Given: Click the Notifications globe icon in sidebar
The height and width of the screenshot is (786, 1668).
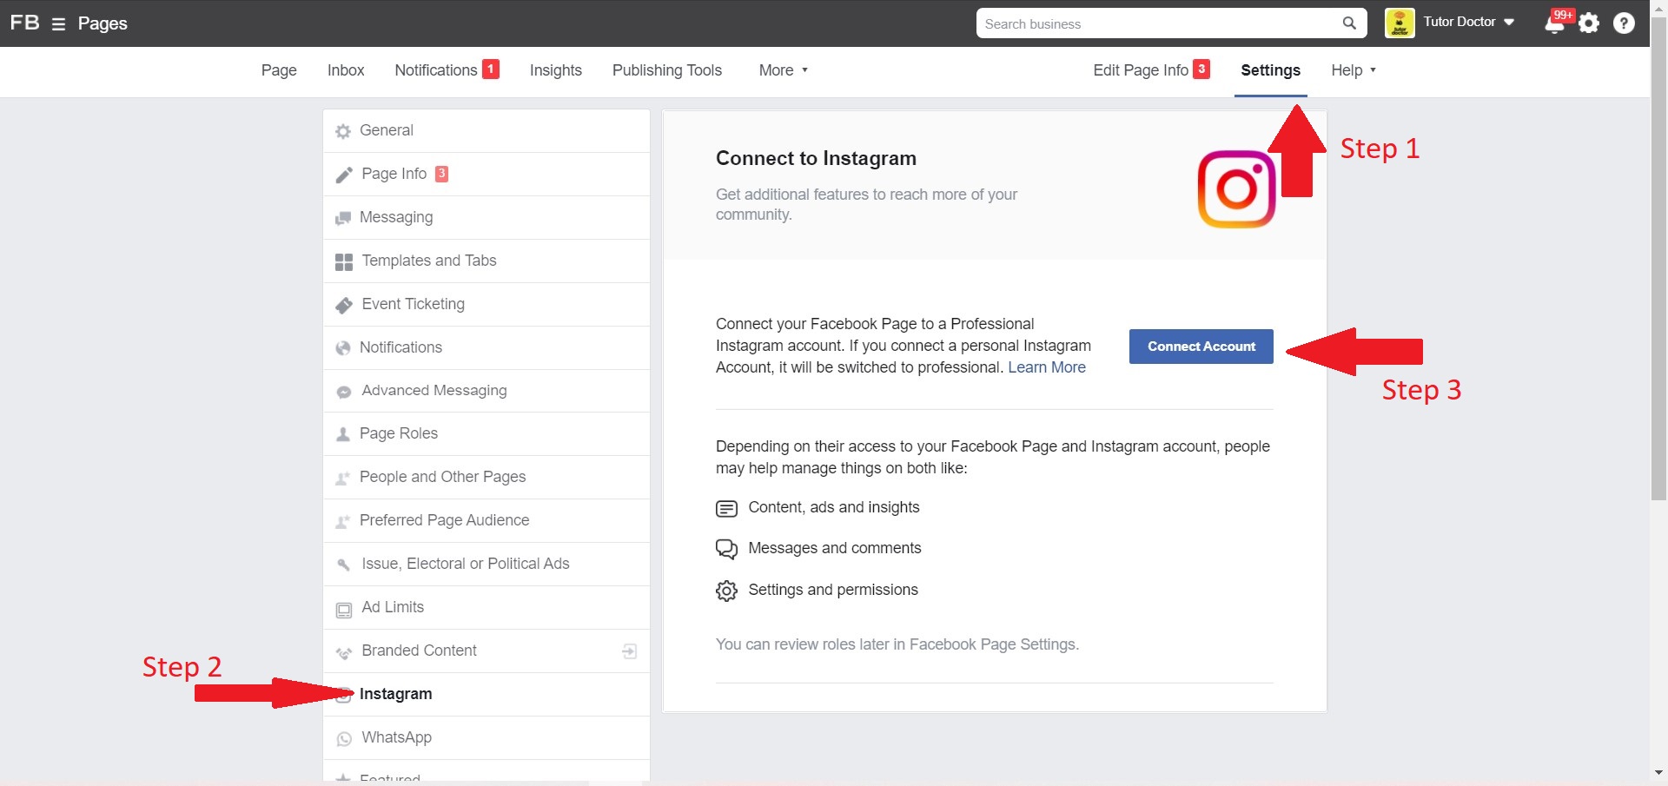Looking at the screenshot, I should [x=343, y=348].
